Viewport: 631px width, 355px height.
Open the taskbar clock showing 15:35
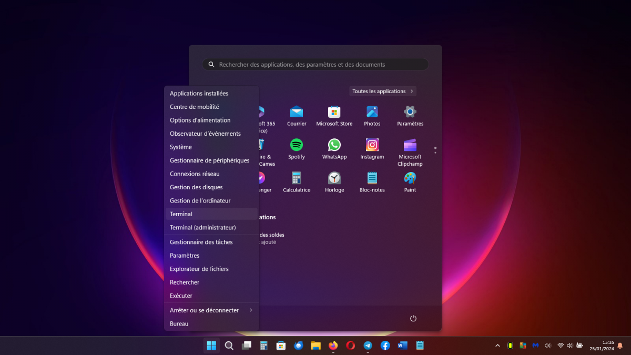(x=602, y=346)
